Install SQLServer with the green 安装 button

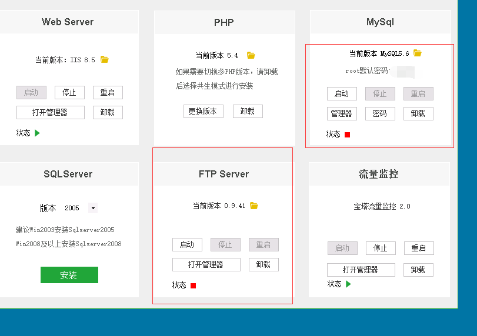69,275
